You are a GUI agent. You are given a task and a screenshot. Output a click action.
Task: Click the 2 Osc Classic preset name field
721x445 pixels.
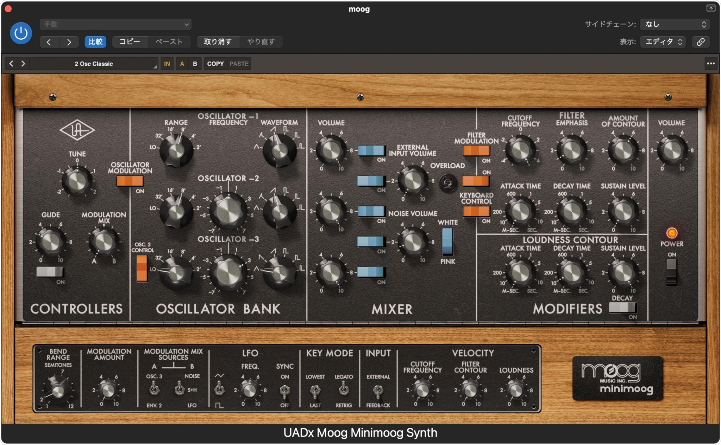click(94, 64)
